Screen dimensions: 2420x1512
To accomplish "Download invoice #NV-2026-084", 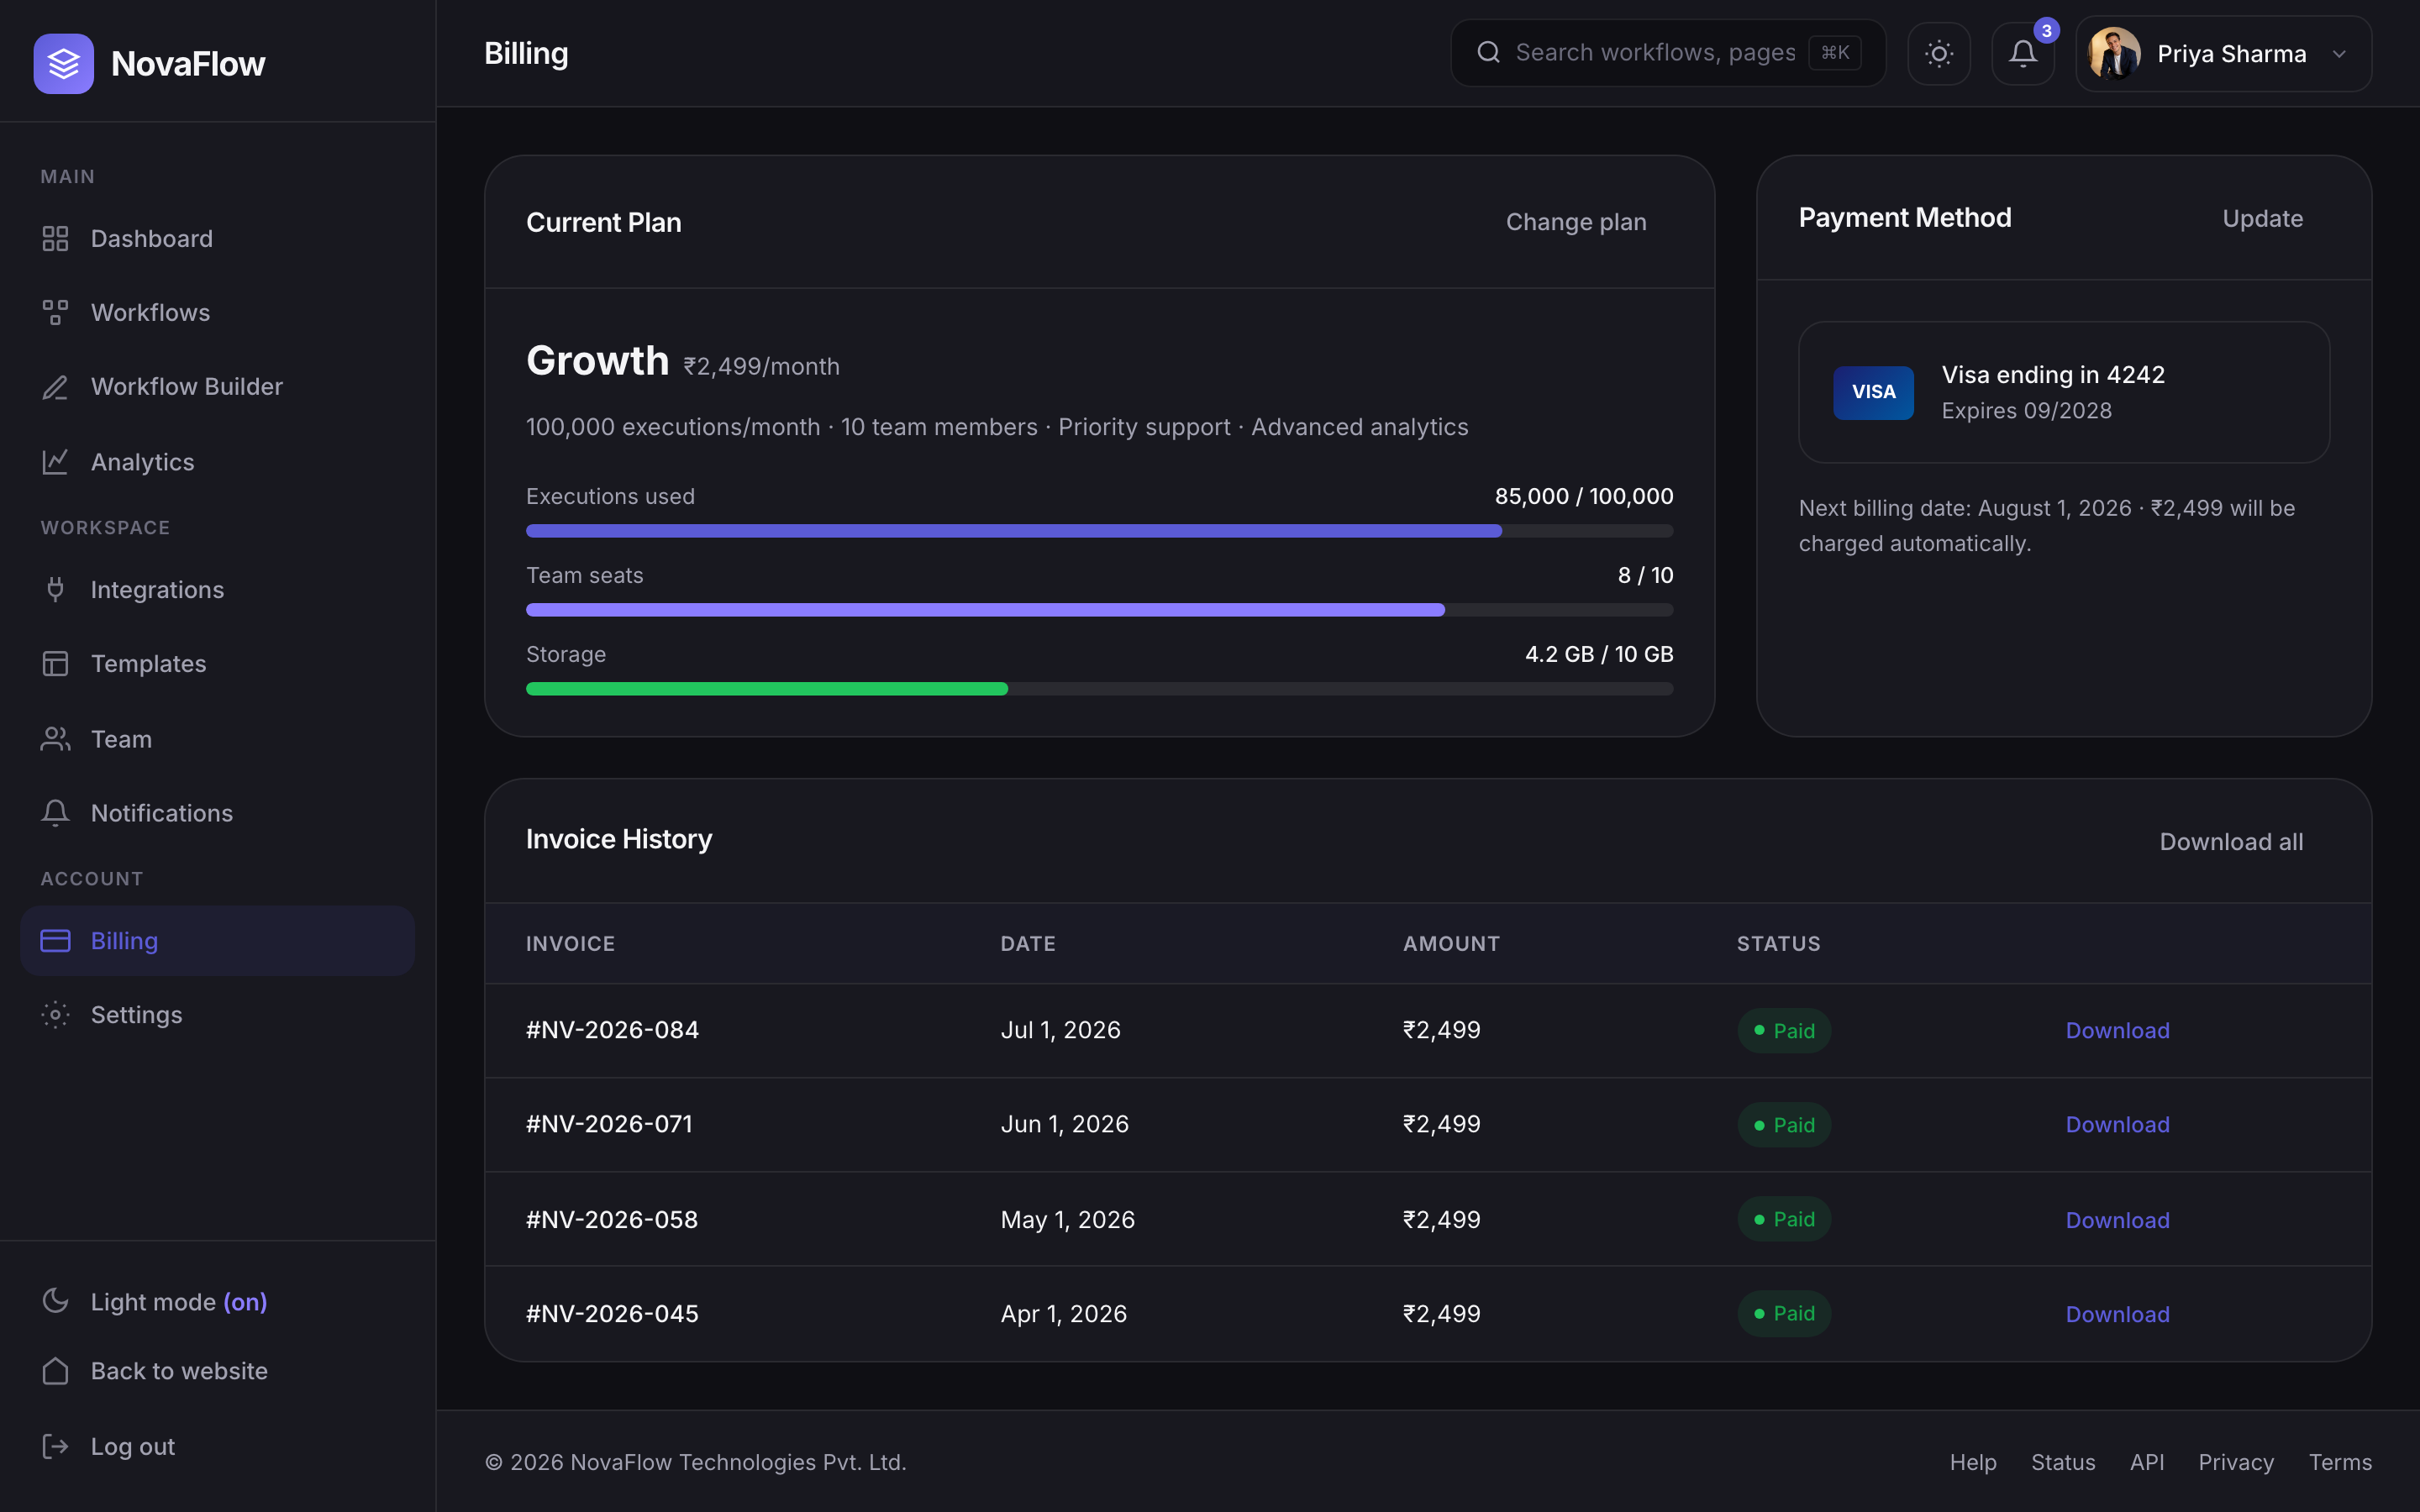I will tap(2117, 1031).
